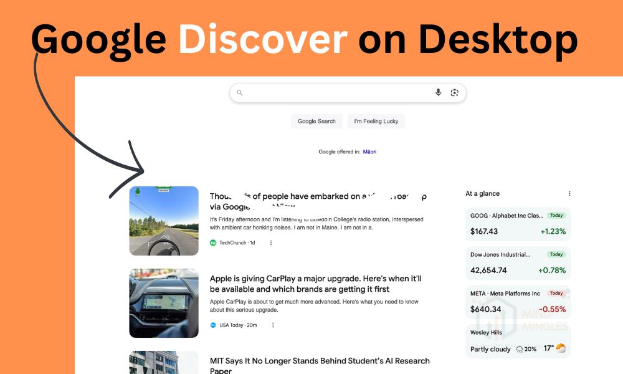Screen dimensions: 623x374
Task: Click the I'm Feeling Lucky button
Action: click(x=376, y=121)
